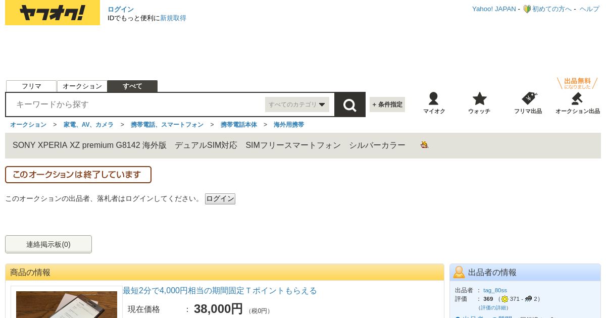Open the Yahoo! JAPAN link
Image resolution: width=606 pixels, height=318 pixels.
pos(494,9)
